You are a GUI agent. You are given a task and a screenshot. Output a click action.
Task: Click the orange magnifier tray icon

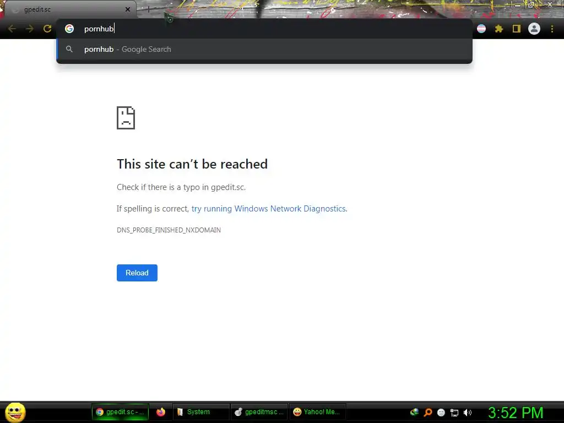(427, 412)
